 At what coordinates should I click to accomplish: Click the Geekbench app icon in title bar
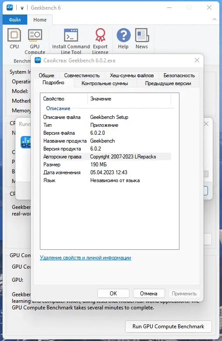click(10, 7)
